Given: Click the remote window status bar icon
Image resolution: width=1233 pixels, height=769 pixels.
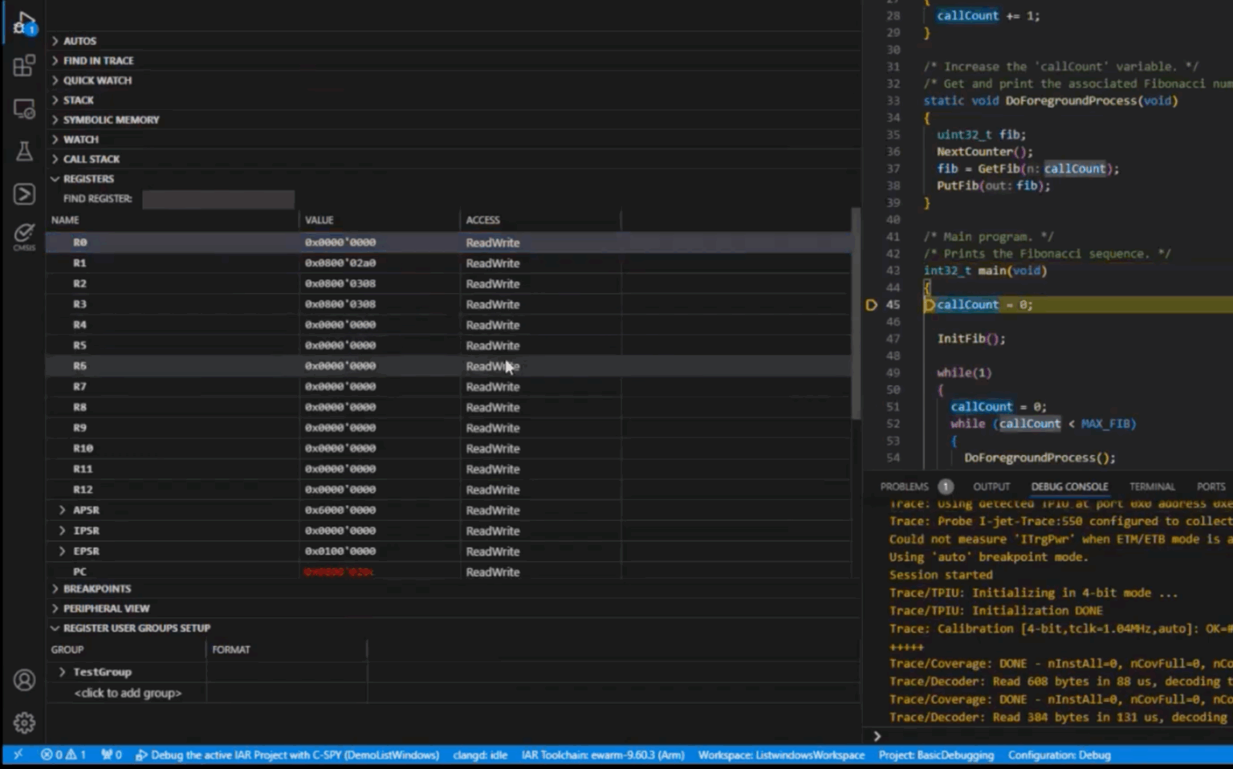Looking at the screenshot, I should tap(18, 755).
